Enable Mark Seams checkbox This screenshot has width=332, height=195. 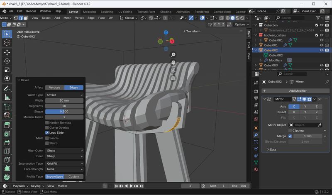[47, 138]
